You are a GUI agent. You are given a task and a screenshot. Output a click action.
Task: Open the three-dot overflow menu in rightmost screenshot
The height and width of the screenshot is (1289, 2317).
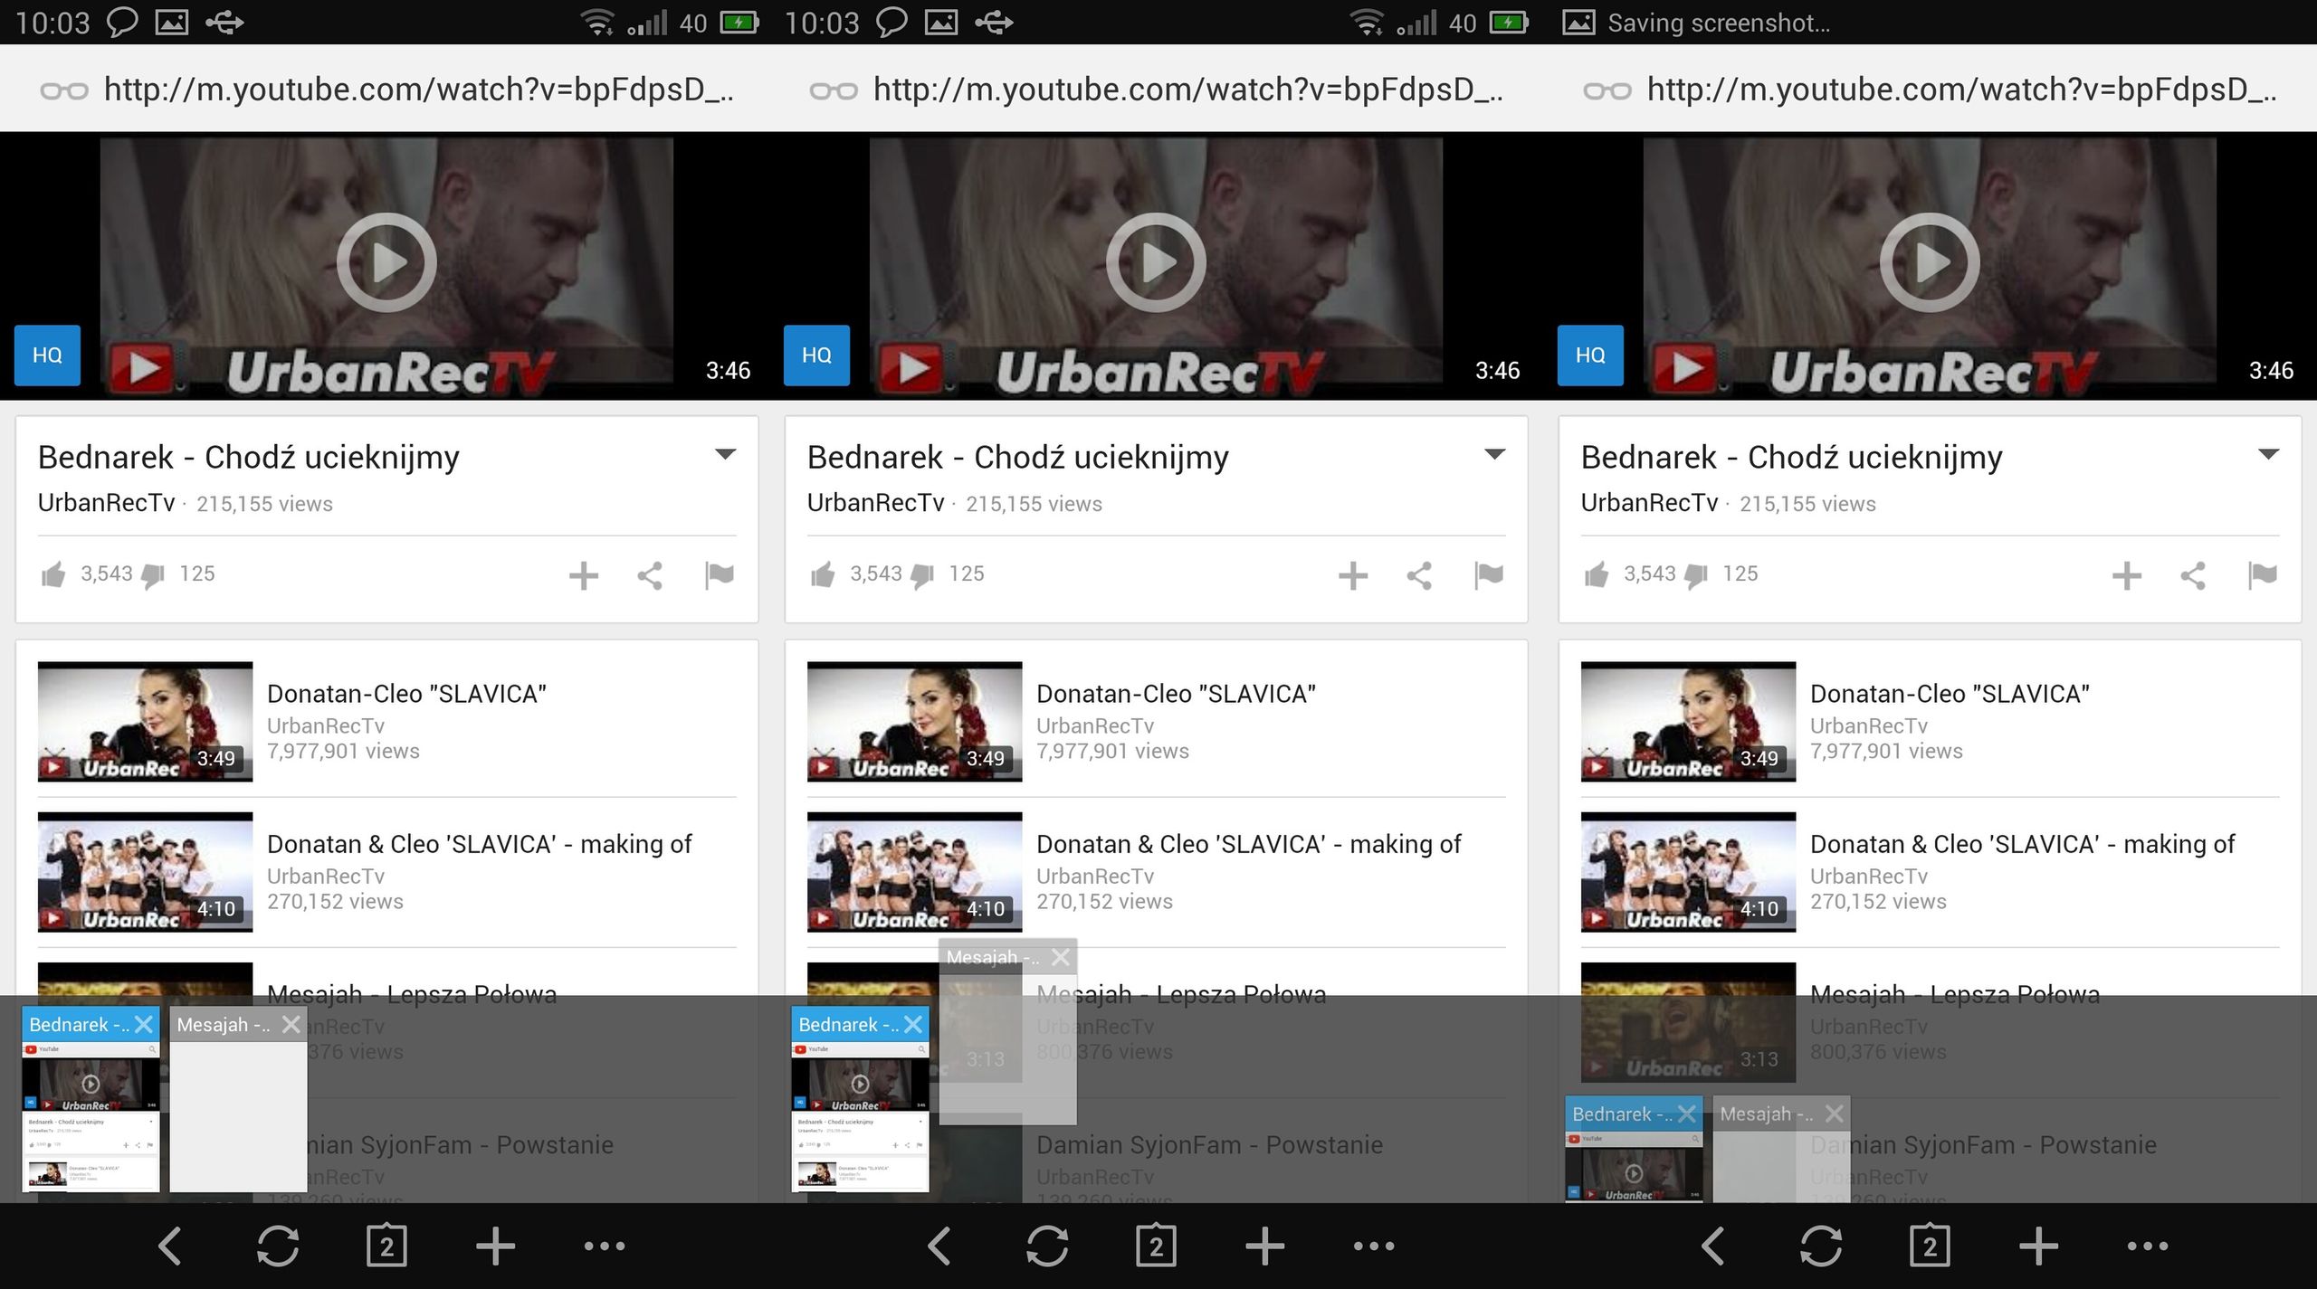(2148, 1246)
